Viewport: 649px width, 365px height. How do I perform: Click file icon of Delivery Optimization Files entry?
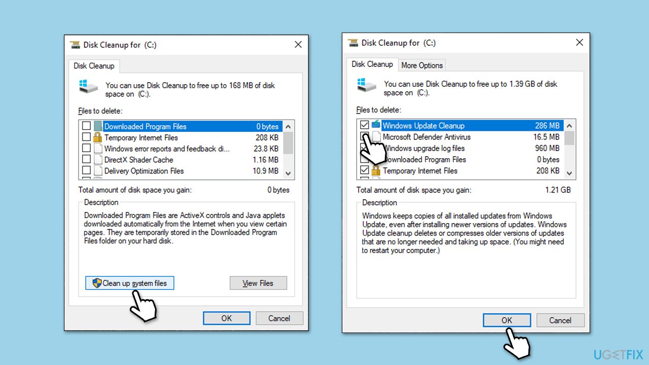pos(98,171)
